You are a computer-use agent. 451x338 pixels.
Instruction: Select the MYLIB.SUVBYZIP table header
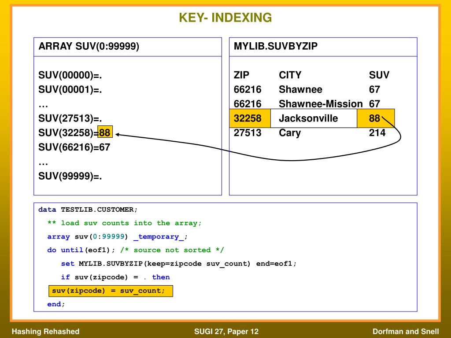(276, 46)
